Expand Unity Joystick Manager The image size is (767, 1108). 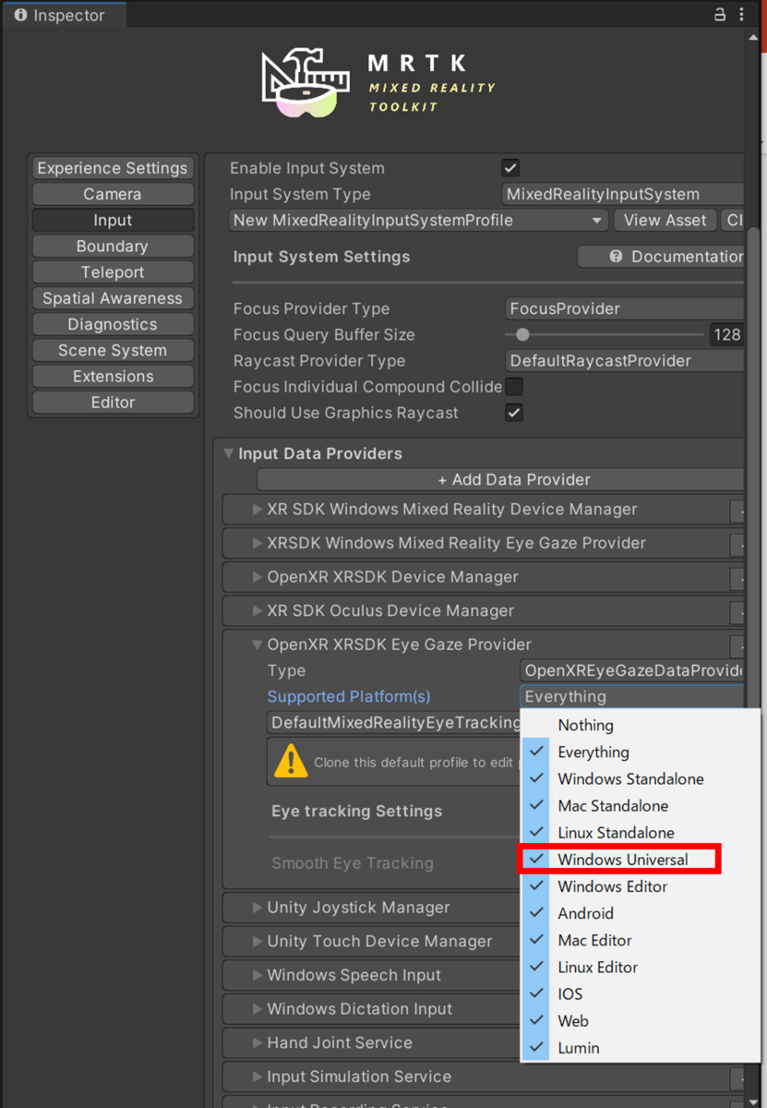(x=258, y=908)
